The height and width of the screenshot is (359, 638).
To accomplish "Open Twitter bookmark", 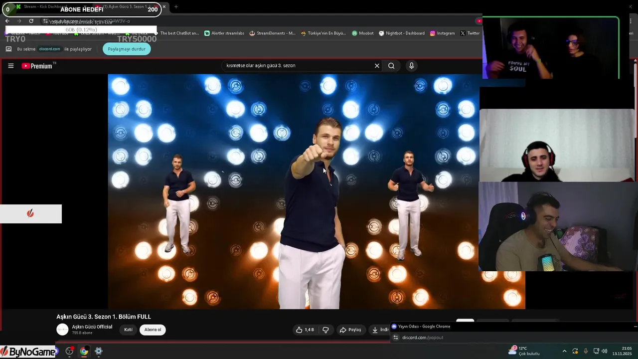I will (470, 33).
